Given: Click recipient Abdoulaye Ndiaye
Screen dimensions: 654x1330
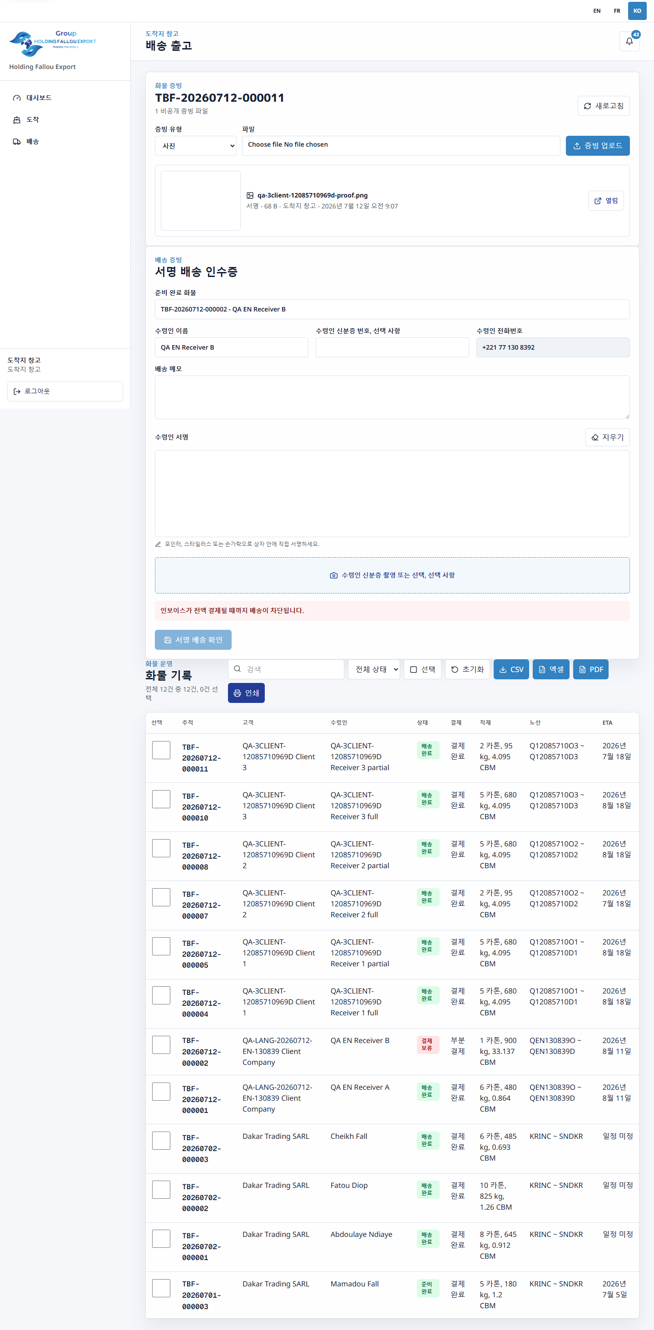Looking at the screenshot, I should click(361, 1235).
